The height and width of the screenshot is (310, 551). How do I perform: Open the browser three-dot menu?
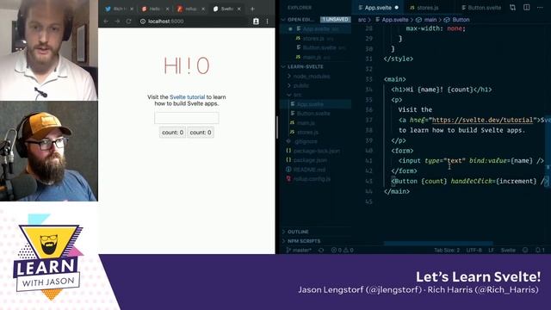coord(268,22)
